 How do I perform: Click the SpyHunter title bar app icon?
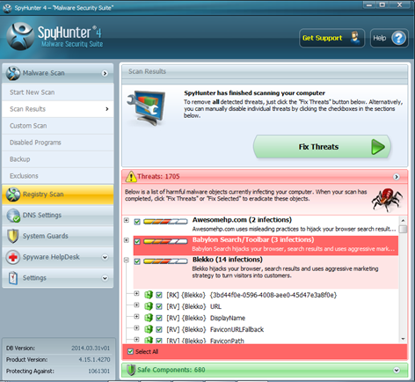click(7, 8)
